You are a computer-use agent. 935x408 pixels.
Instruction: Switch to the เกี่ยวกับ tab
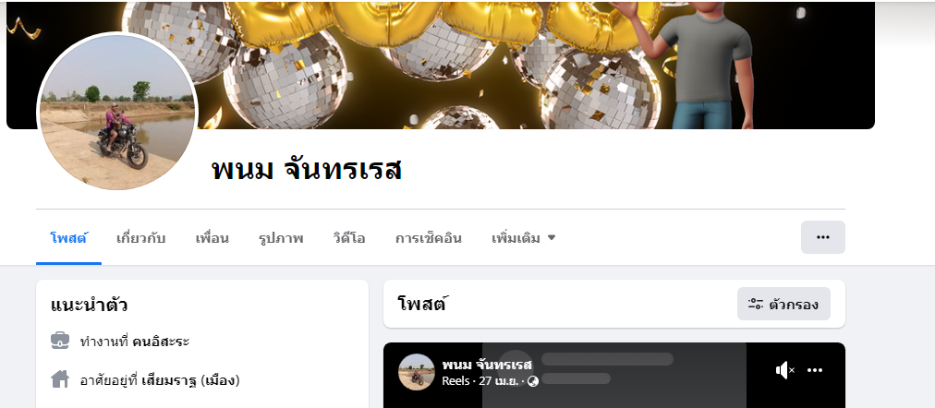tap(140, 238)
